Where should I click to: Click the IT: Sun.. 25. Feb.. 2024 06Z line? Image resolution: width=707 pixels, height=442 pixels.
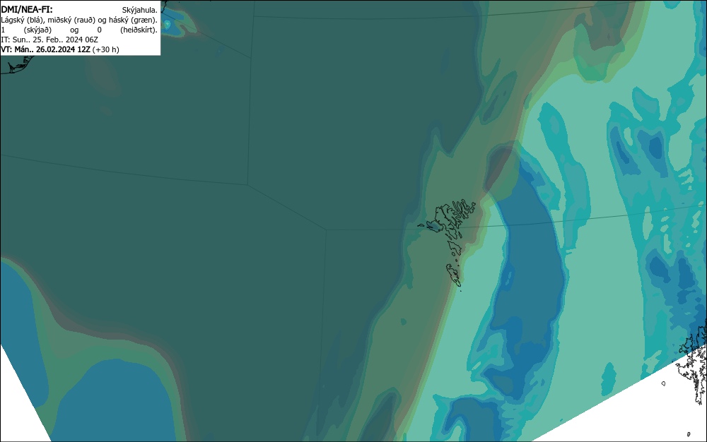click(49, 40)
